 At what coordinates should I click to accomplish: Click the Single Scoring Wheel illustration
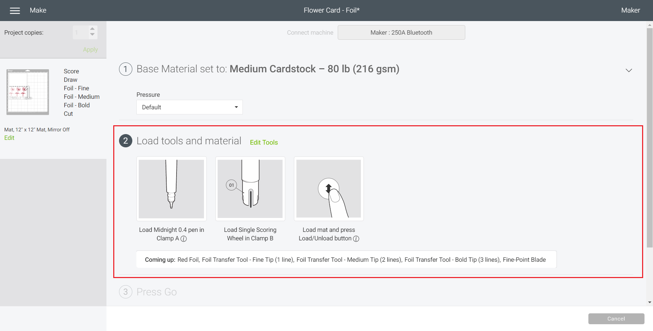click(250, 189)
